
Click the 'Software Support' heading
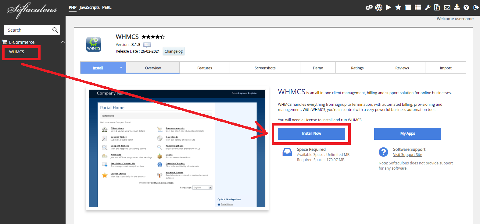click(409, 149)
